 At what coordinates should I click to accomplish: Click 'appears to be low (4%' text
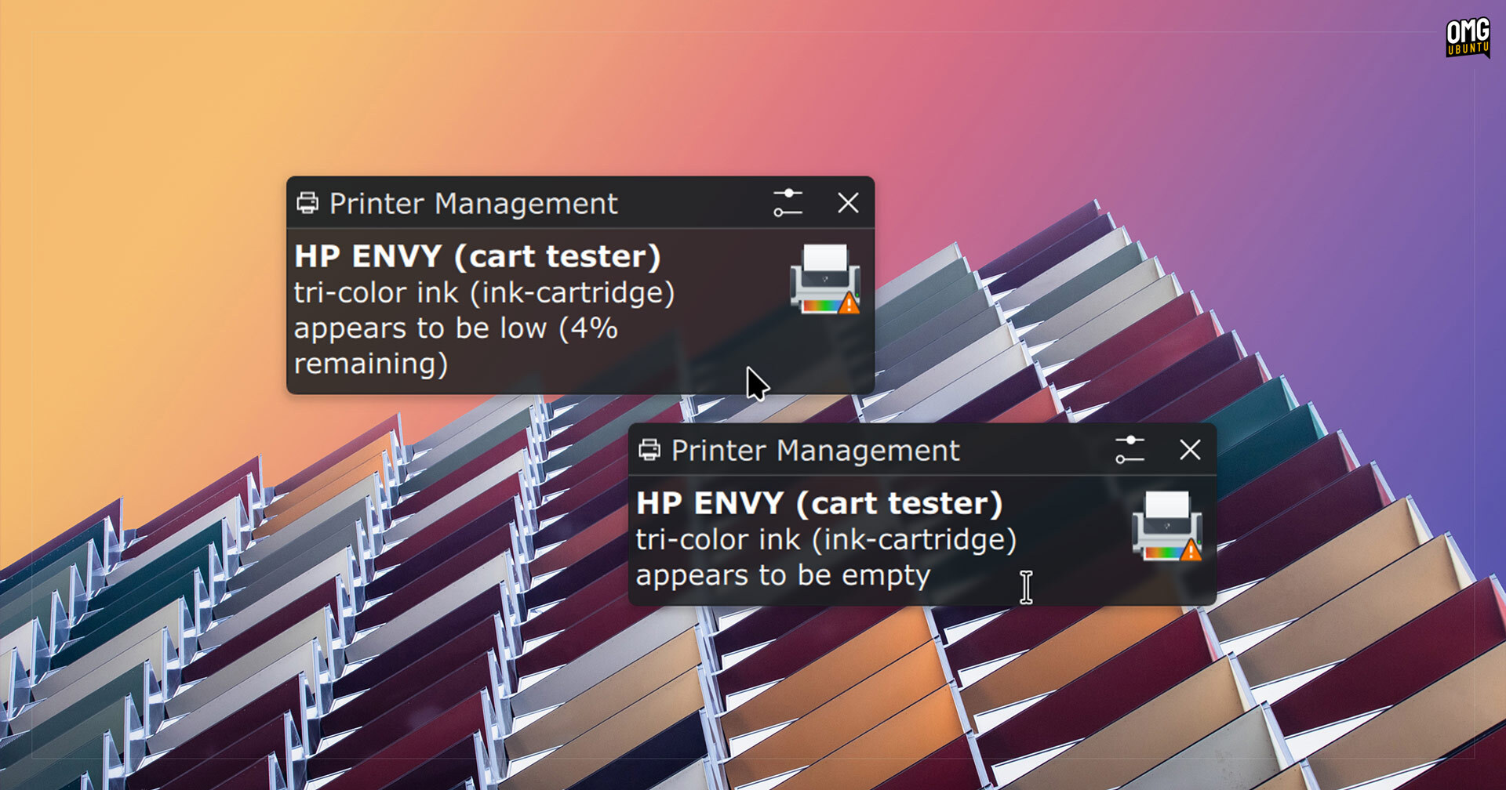click(x=456, y=328)
